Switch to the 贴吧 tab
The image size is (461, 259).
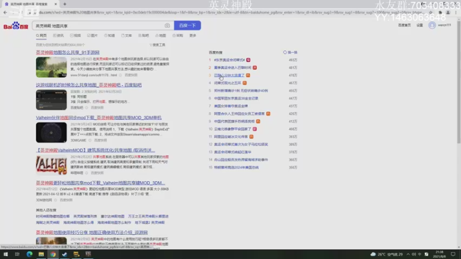click(x=143, y=36)
